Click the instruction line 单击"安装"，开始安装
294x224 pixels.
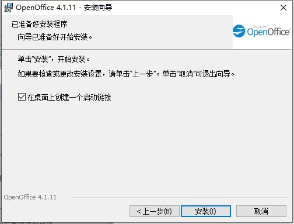54,59
